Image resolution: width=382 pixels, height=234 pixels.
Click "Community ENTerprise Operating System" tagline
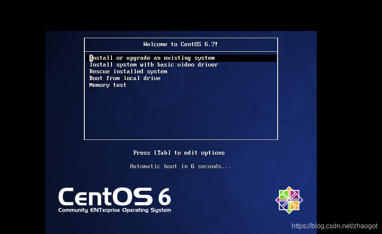click(114, 210)
